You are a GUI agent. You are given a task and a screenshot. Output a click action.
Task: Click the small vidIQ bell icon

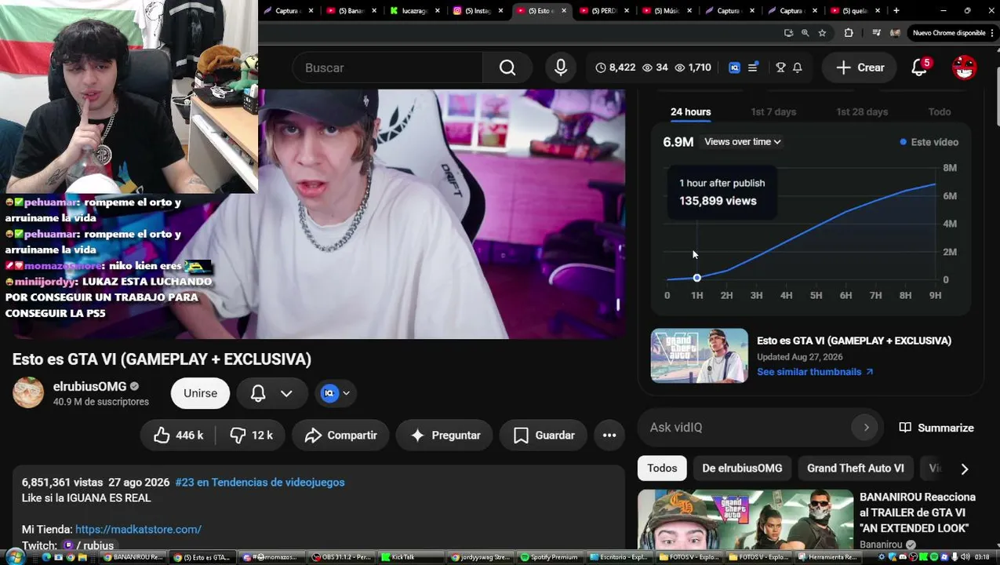tap(798, 67)
